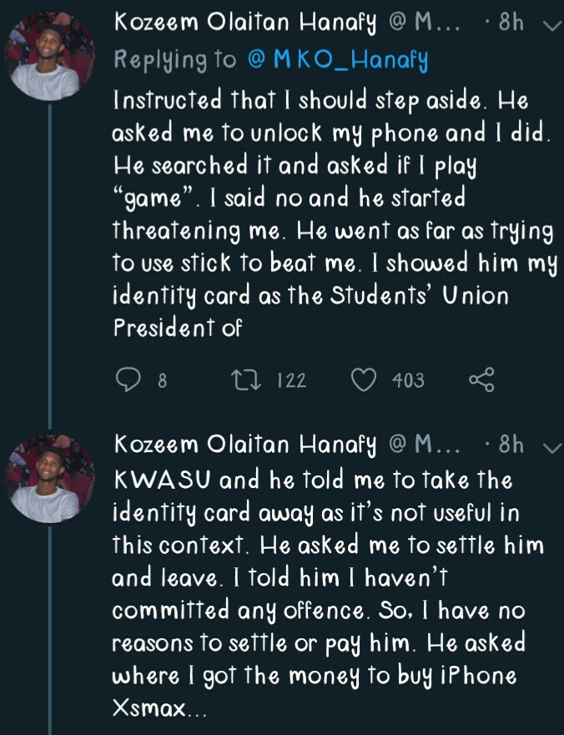Click the reply count of 8

[162, 381]
